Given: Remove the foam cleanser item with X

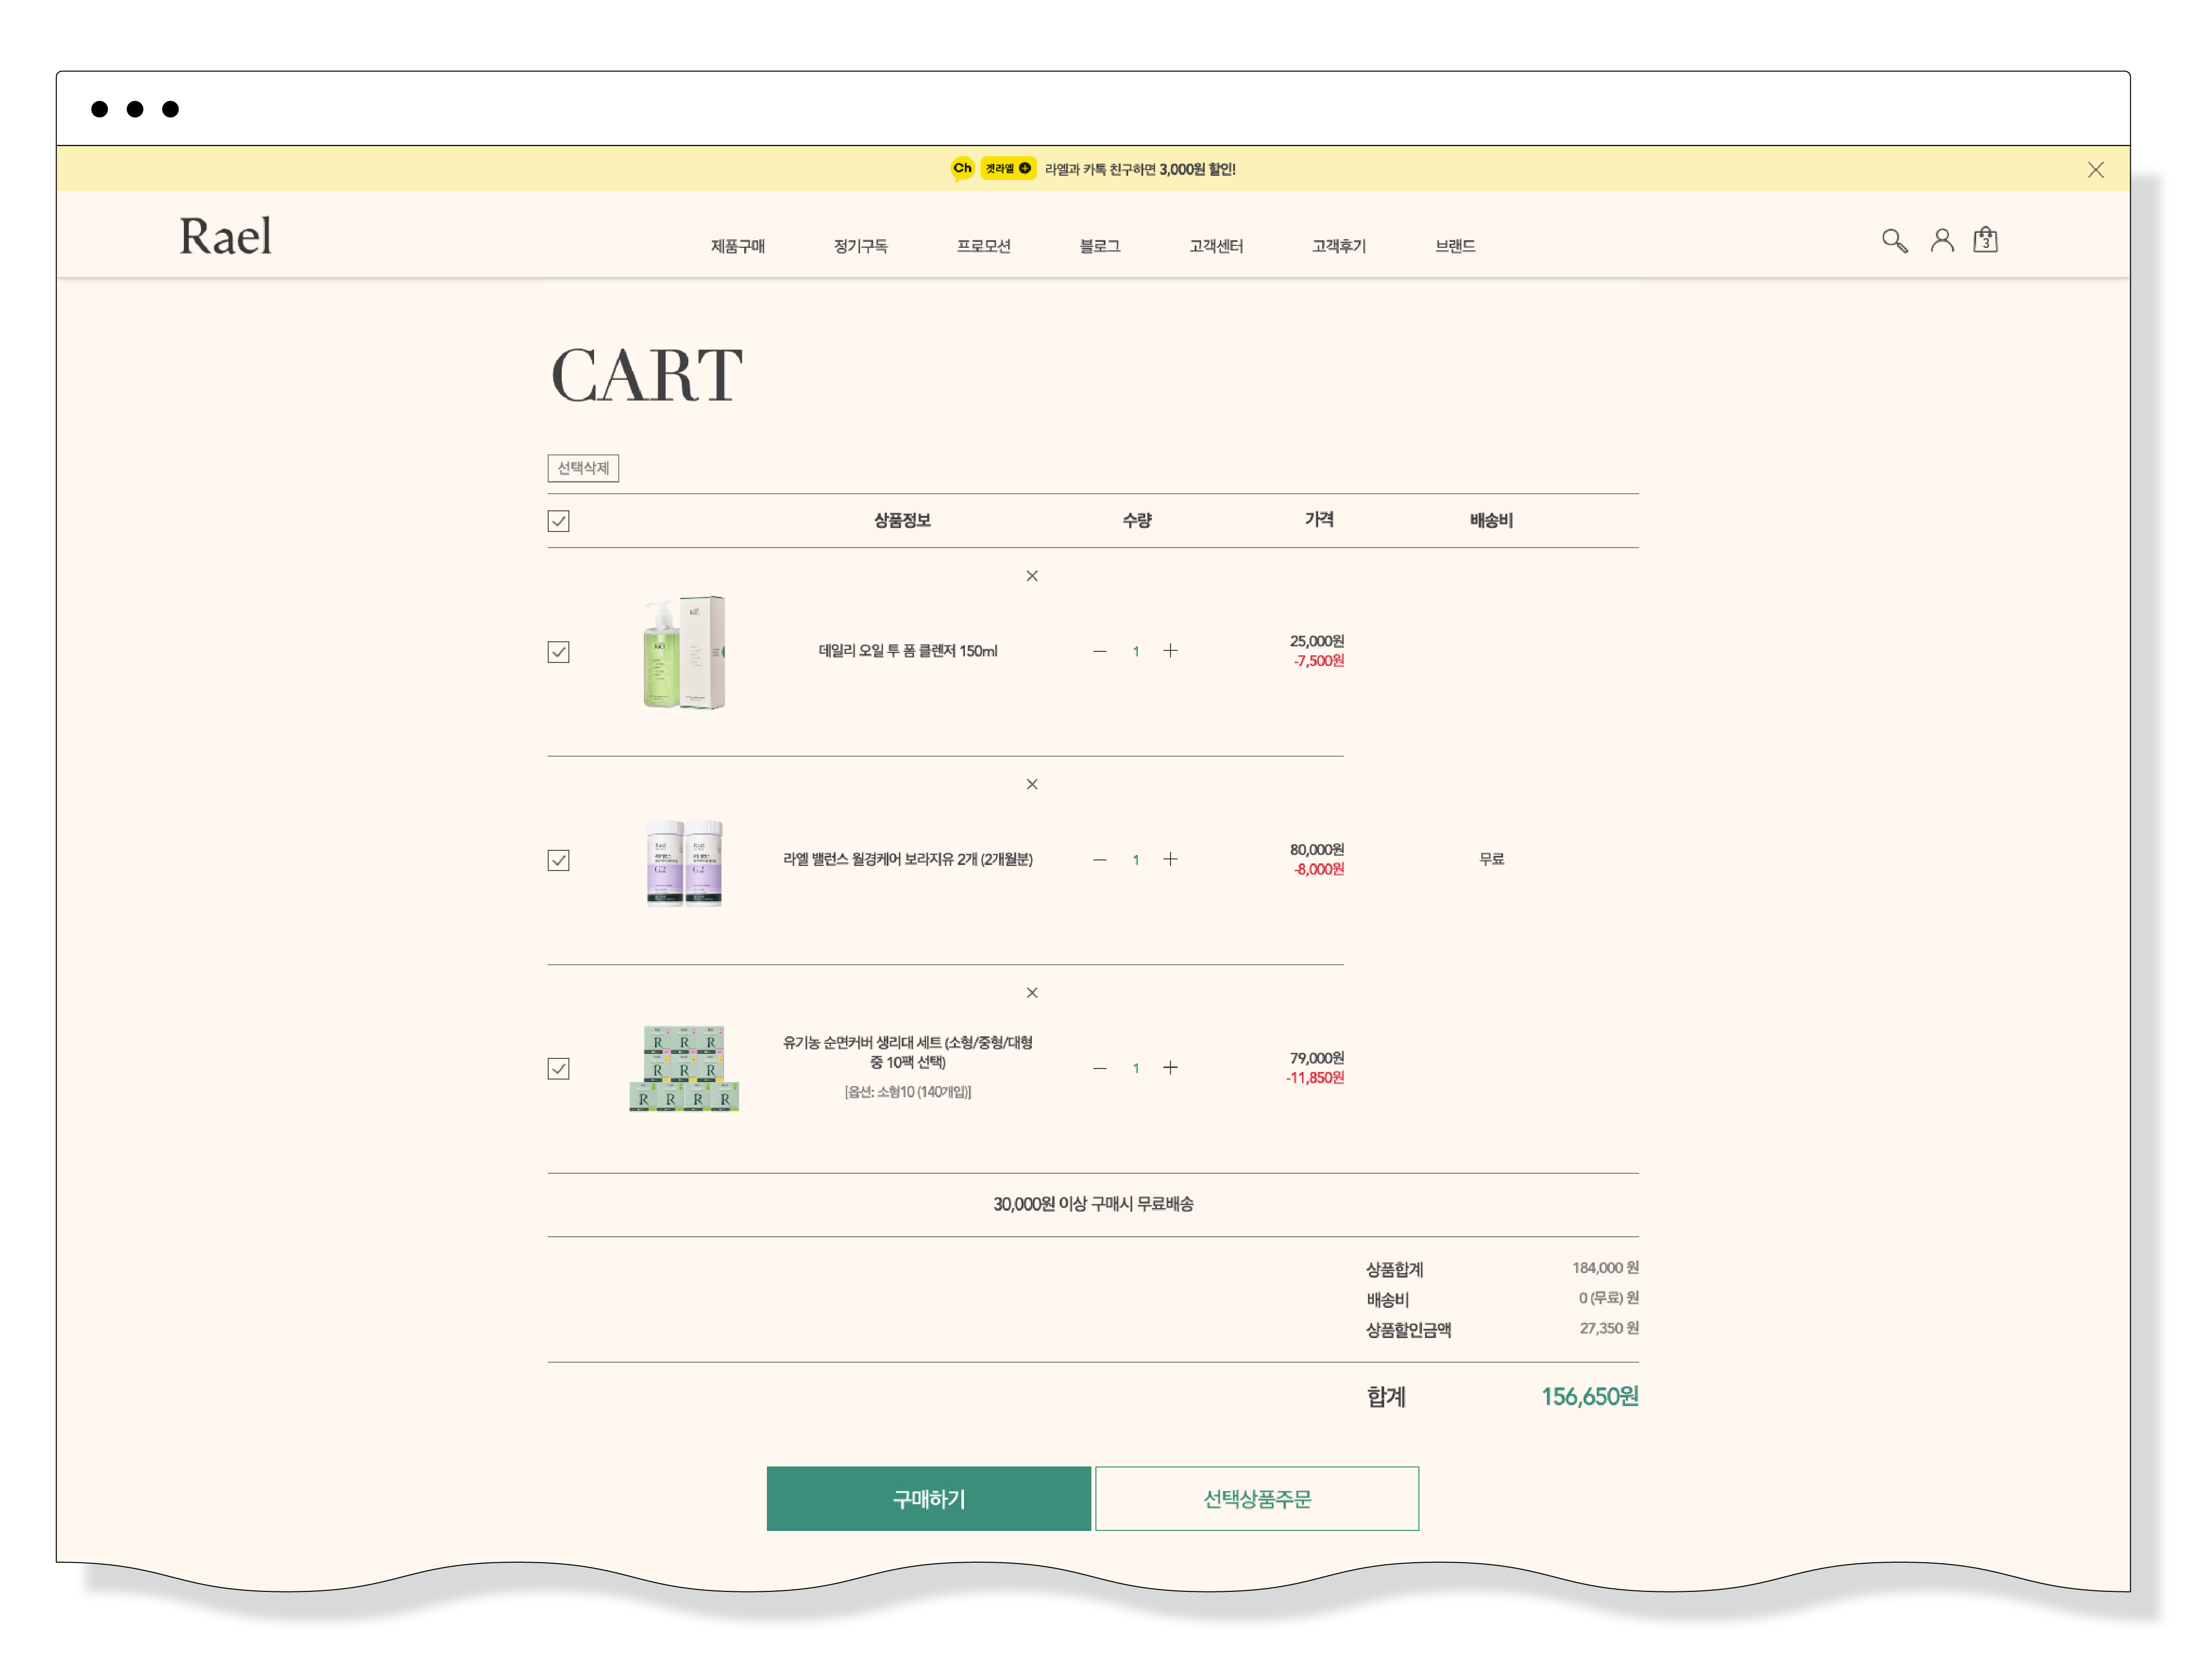Looking at the screenshot, I should point(1032,576).
